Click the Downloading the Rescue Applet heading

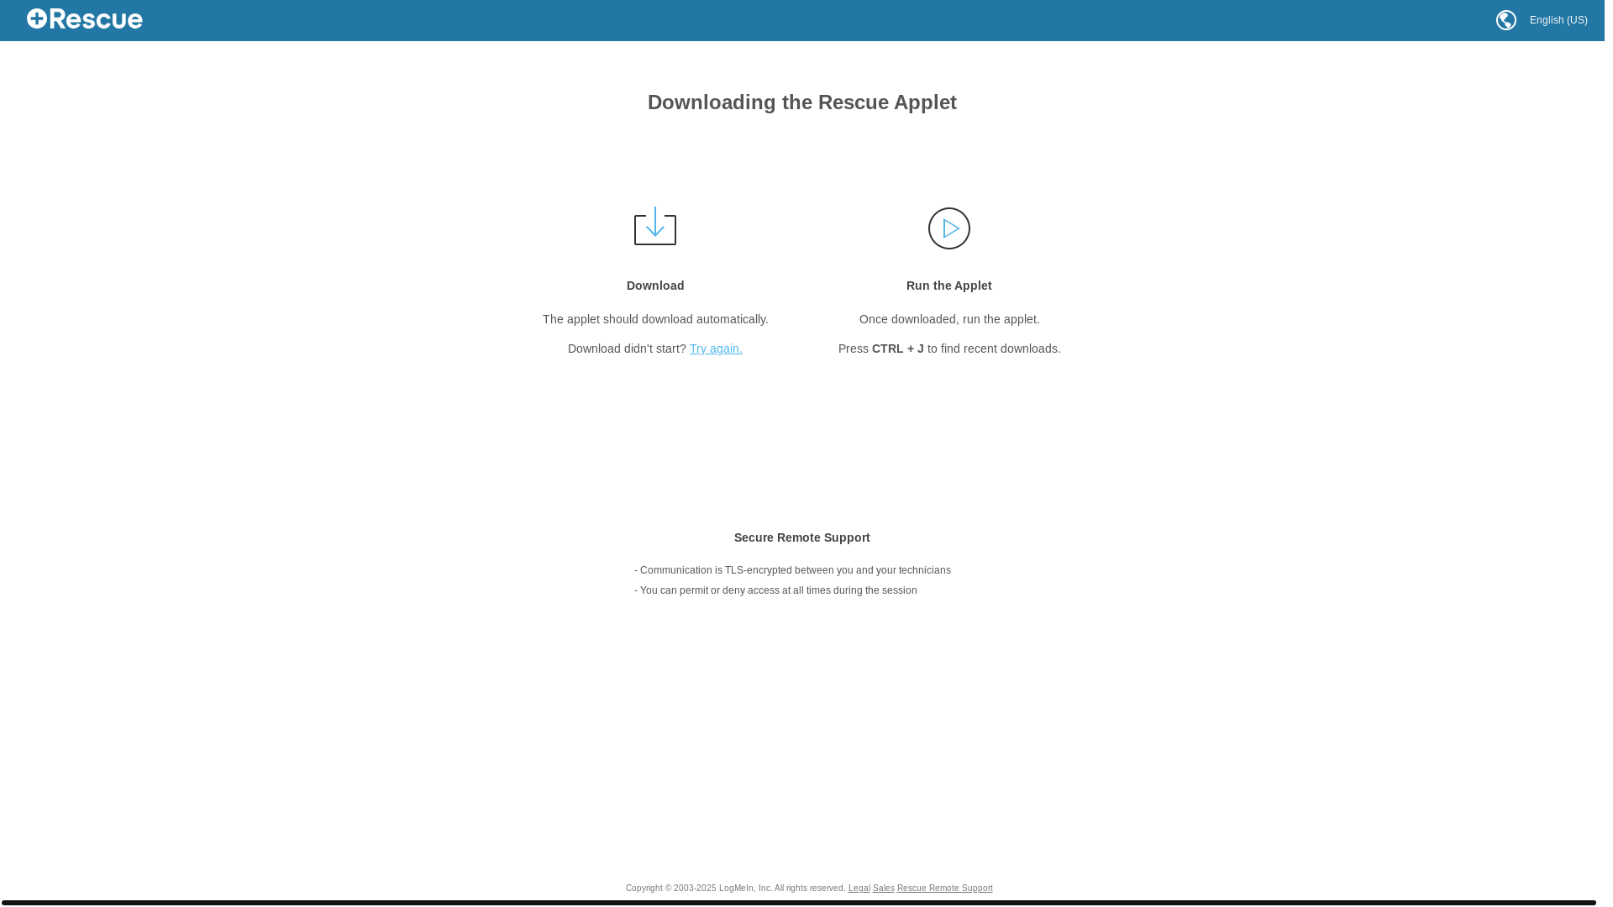tap(802, 102)
